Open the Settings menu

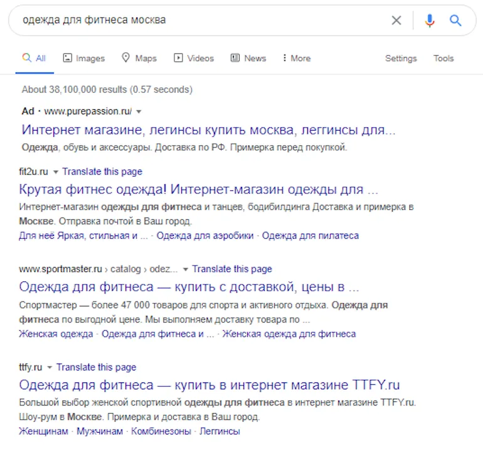point(401,58)
